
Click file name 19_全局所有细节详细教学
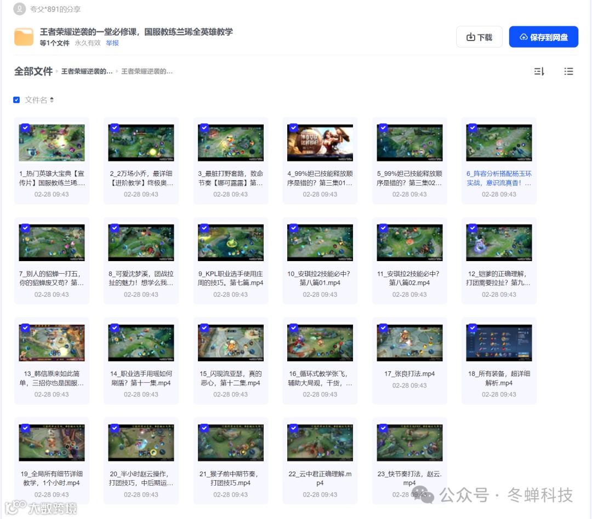point(52,478)
